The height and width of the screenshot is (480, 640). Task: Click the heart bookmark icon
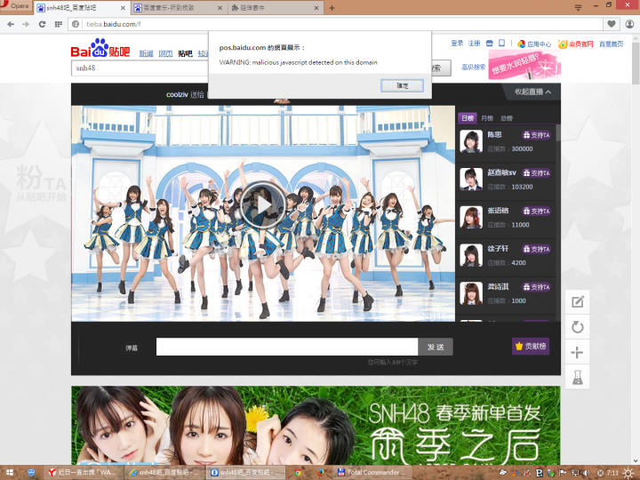pos(611,24)
